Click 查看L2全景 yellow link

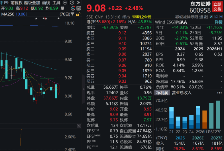[142, 17]
